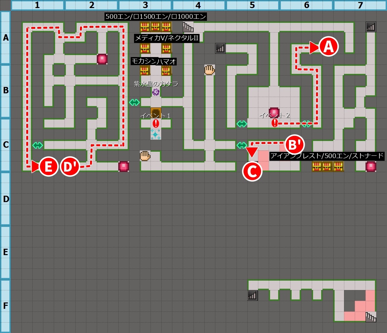
Task: Select the イベント1 red exclamation mark
Action: coord(155,123)
